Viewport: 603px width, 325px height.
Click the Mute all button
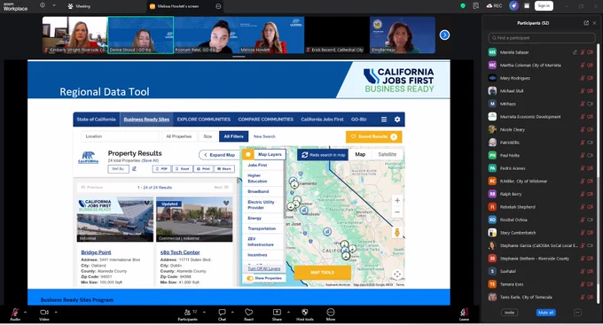tap(545, 313)
